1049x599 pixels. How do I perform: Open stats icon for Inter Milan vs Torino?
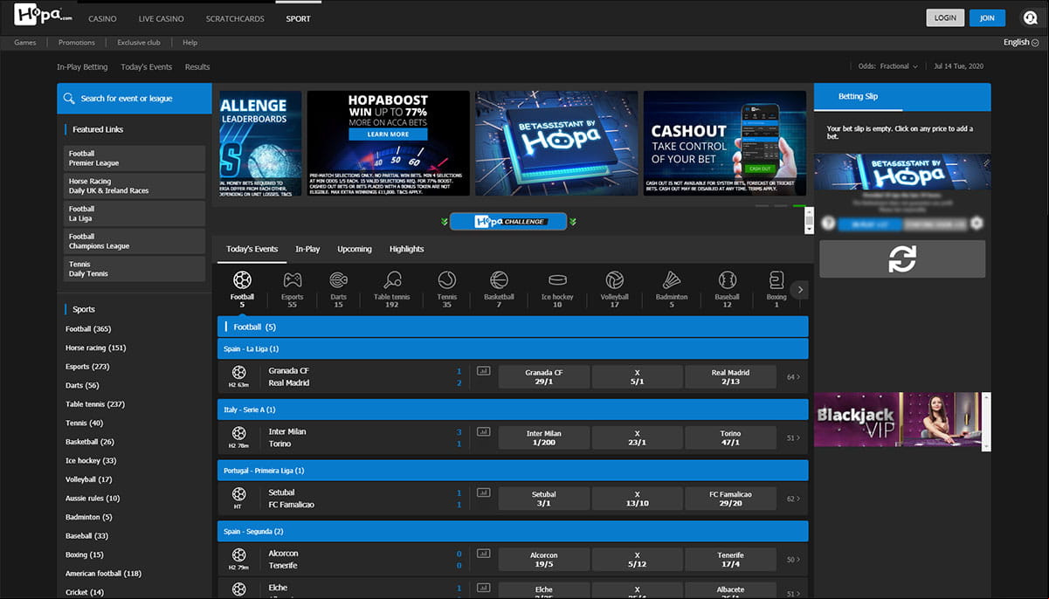point(483,432)
